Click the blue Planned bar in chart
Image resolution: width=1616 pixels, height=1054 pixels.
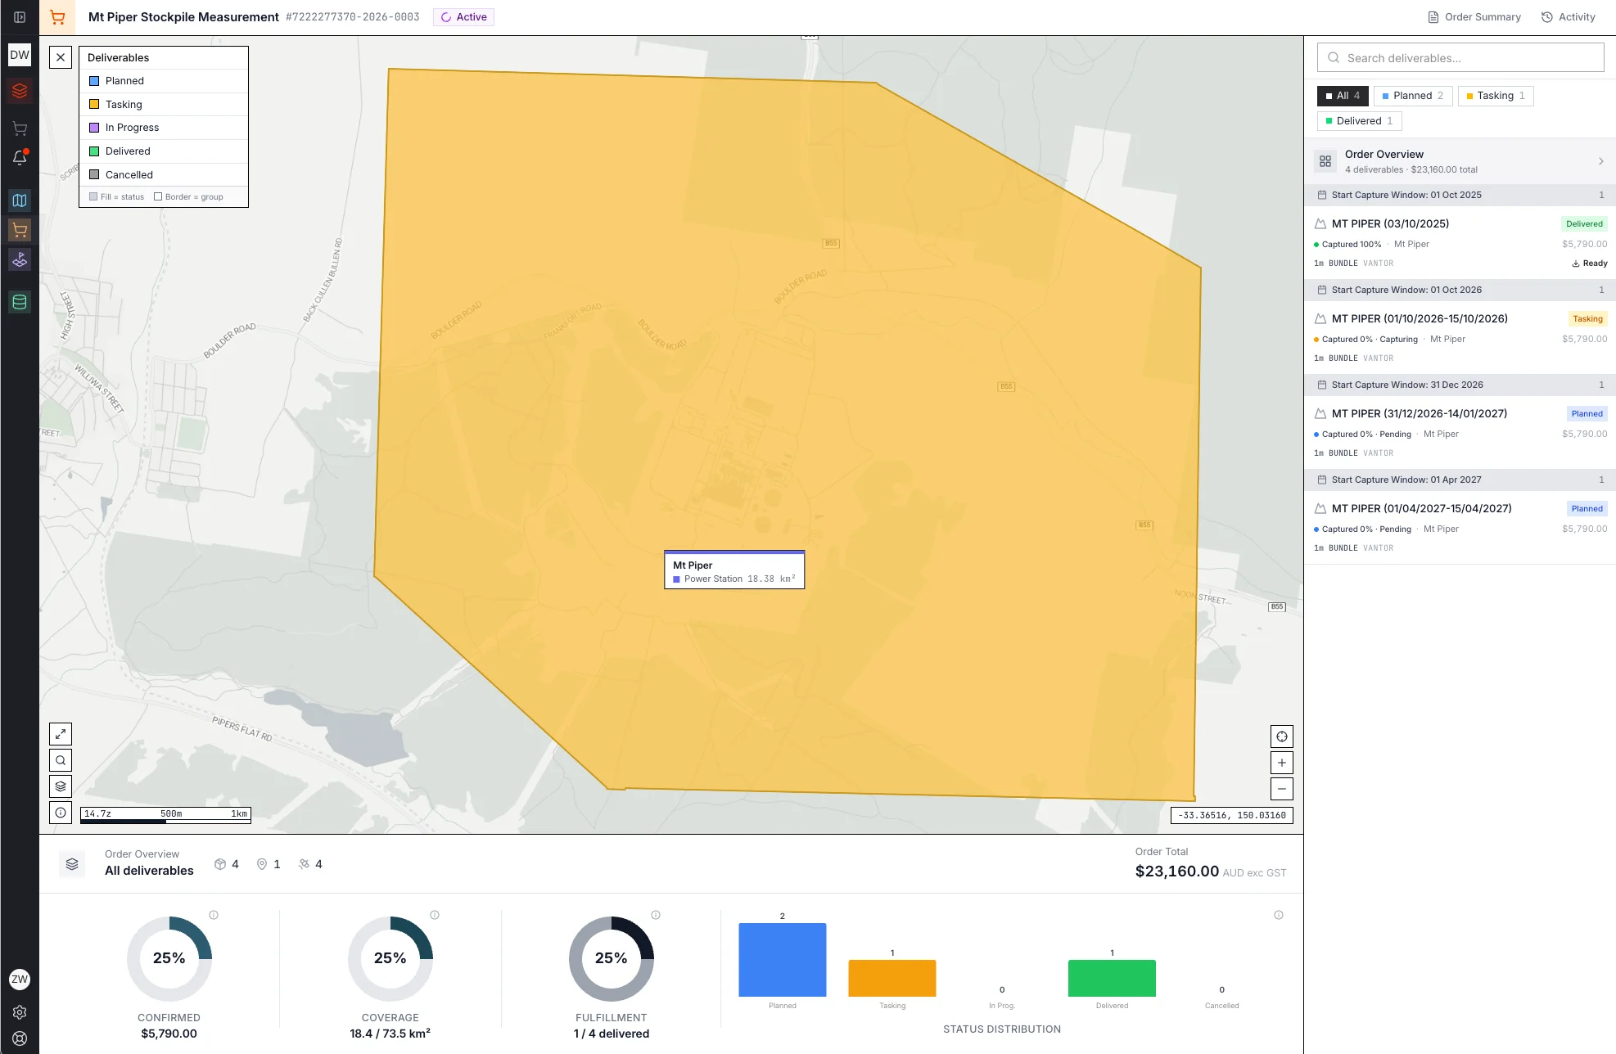coord(783,960)
